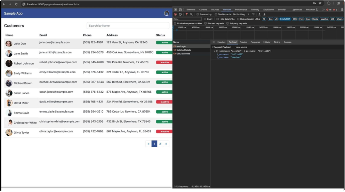Open the network search magnifier

[191, 14]
